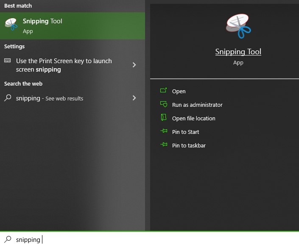
Task: Click the 'Search the web' heading
Action: click(23, 83)
